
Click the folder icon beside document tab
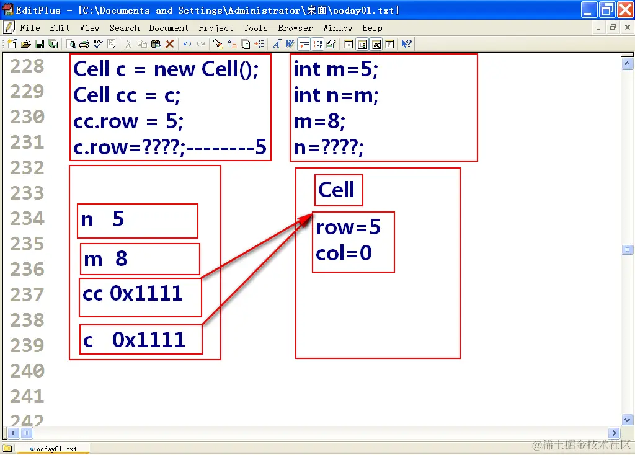[7, 448]
